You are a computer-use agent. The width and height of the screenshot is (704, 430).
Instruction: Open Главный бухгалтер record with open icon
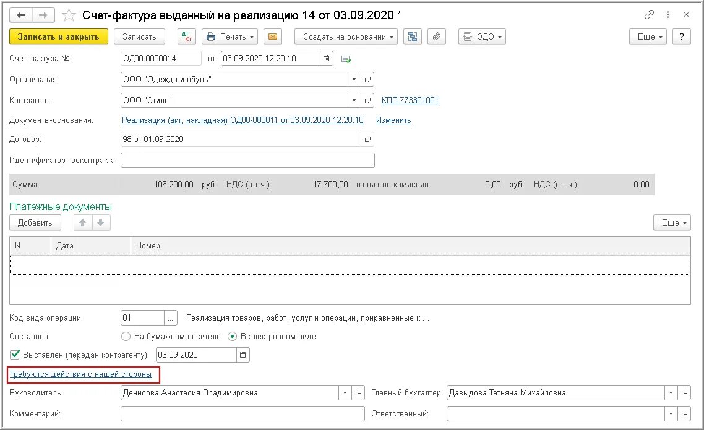[x=684, y=393]
